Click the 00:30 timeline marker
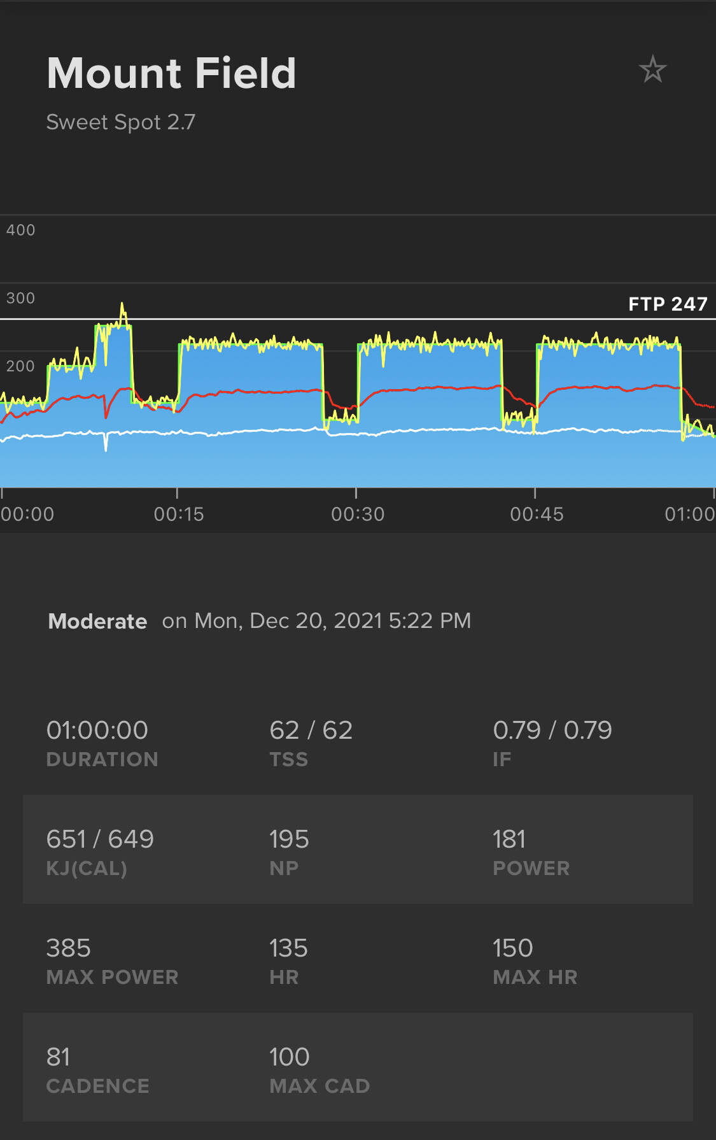 click(358, 513)
